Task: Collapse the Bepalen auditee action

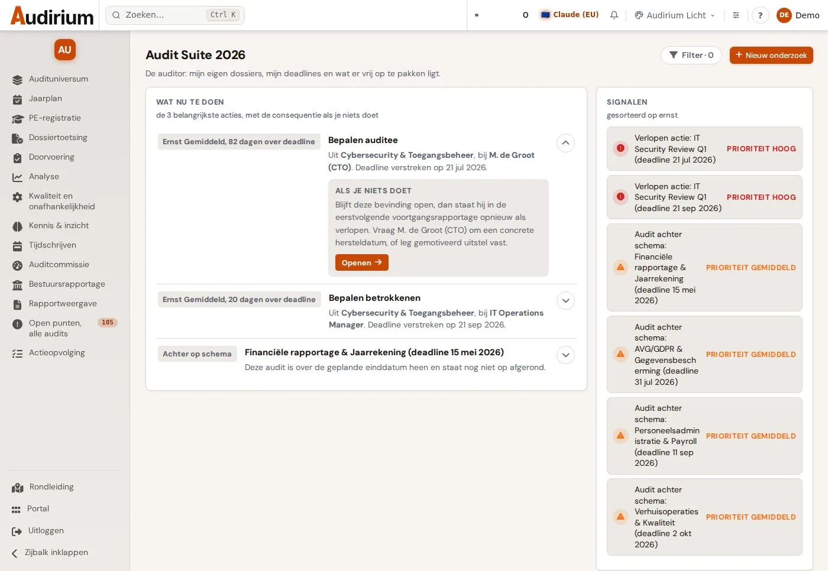Action: 565,143
